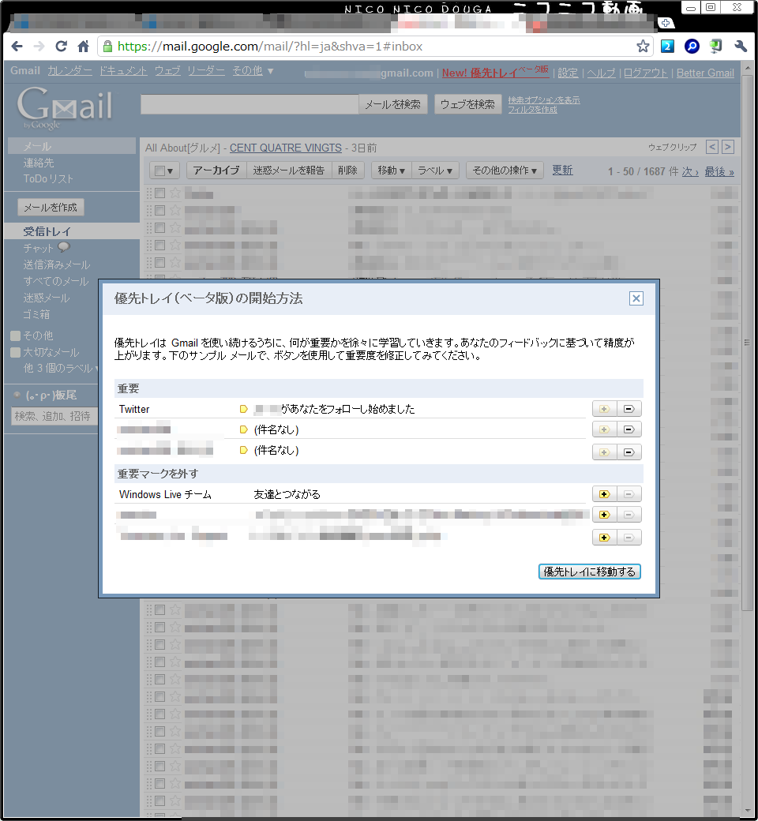Open すべてのメール folder
758x821 pixels.
(x=55, y=281)
